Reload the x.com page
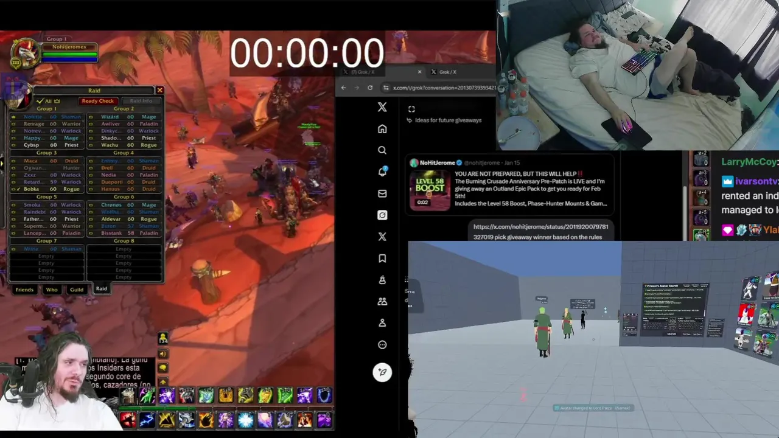779x438 pixels. tap(370, 88)
